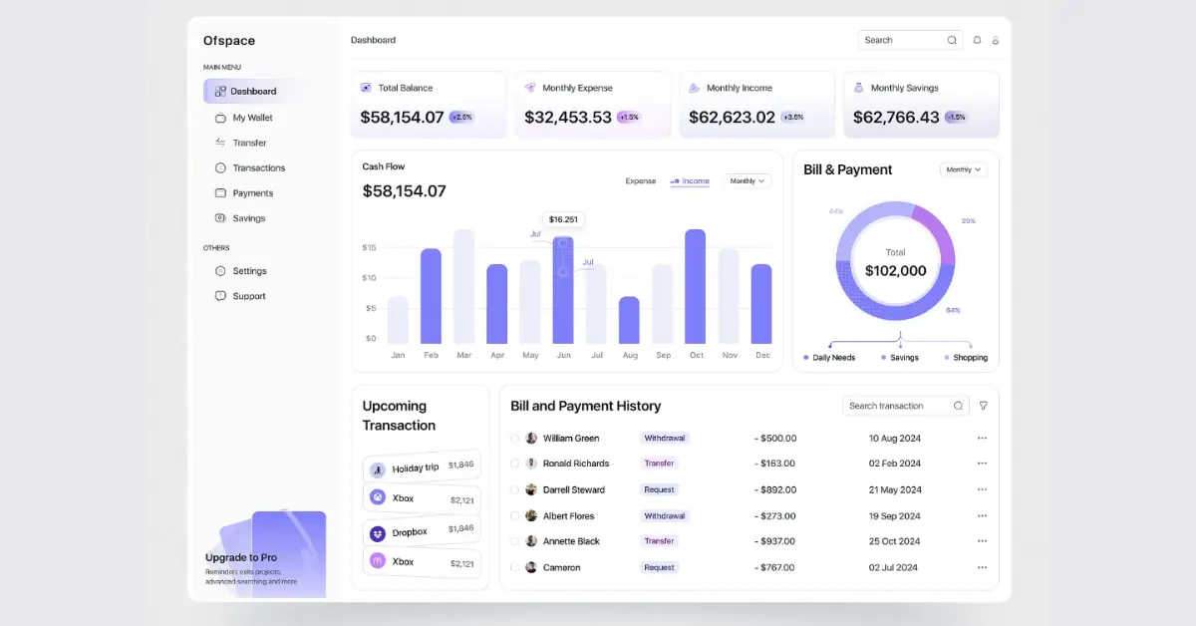1196x626 pixels.
Task: Click the search magnifier in the search bar
Action: click(x=951, y=39)
